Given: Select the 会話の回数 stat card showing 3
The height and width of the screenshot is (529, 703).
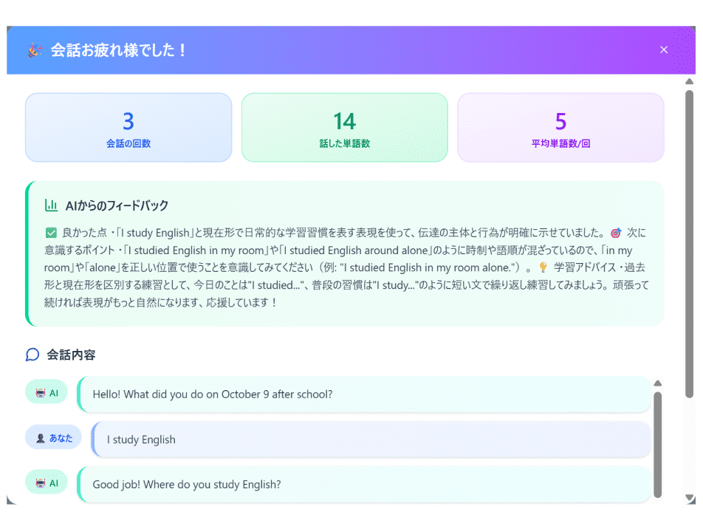Looking at the screenshot, I should pos(128,127).
